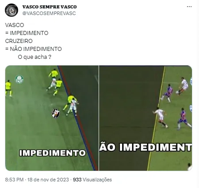Open the right NÃO IMPEDIMENTO image
The width and height of the screenshot is (199, 188).
145,118
